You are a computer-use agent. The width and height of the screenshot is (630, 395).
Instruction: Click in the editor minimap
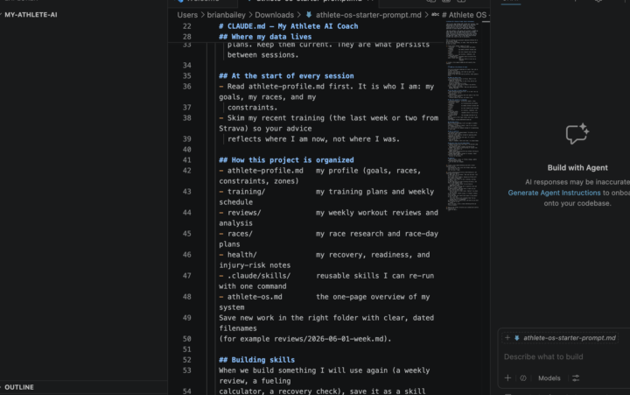pos(462,116)
